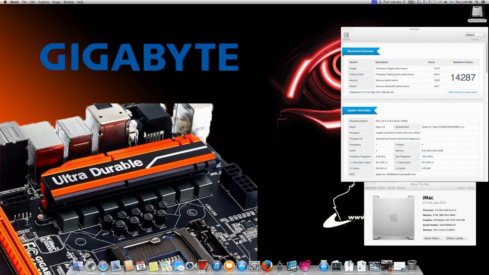Open Mail stamp icon in Dock

click(x=116, y=266)
